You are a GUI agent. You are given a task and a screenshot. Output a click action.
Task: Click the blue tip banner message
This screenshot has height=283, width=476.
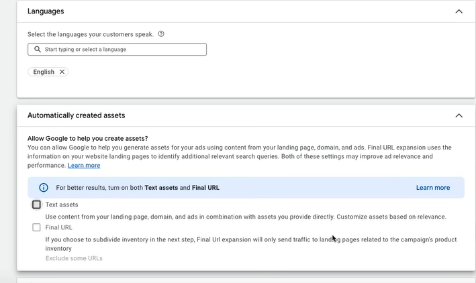click(138, 188)
